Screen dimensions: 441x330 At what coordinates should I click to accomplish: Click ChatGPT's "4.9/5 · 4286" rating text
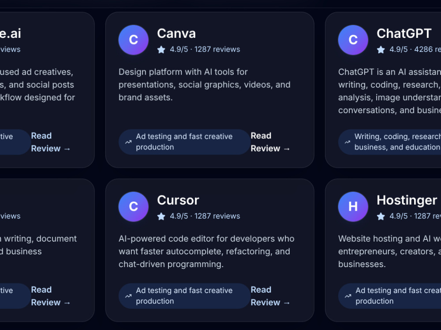(x=415, y=49)
